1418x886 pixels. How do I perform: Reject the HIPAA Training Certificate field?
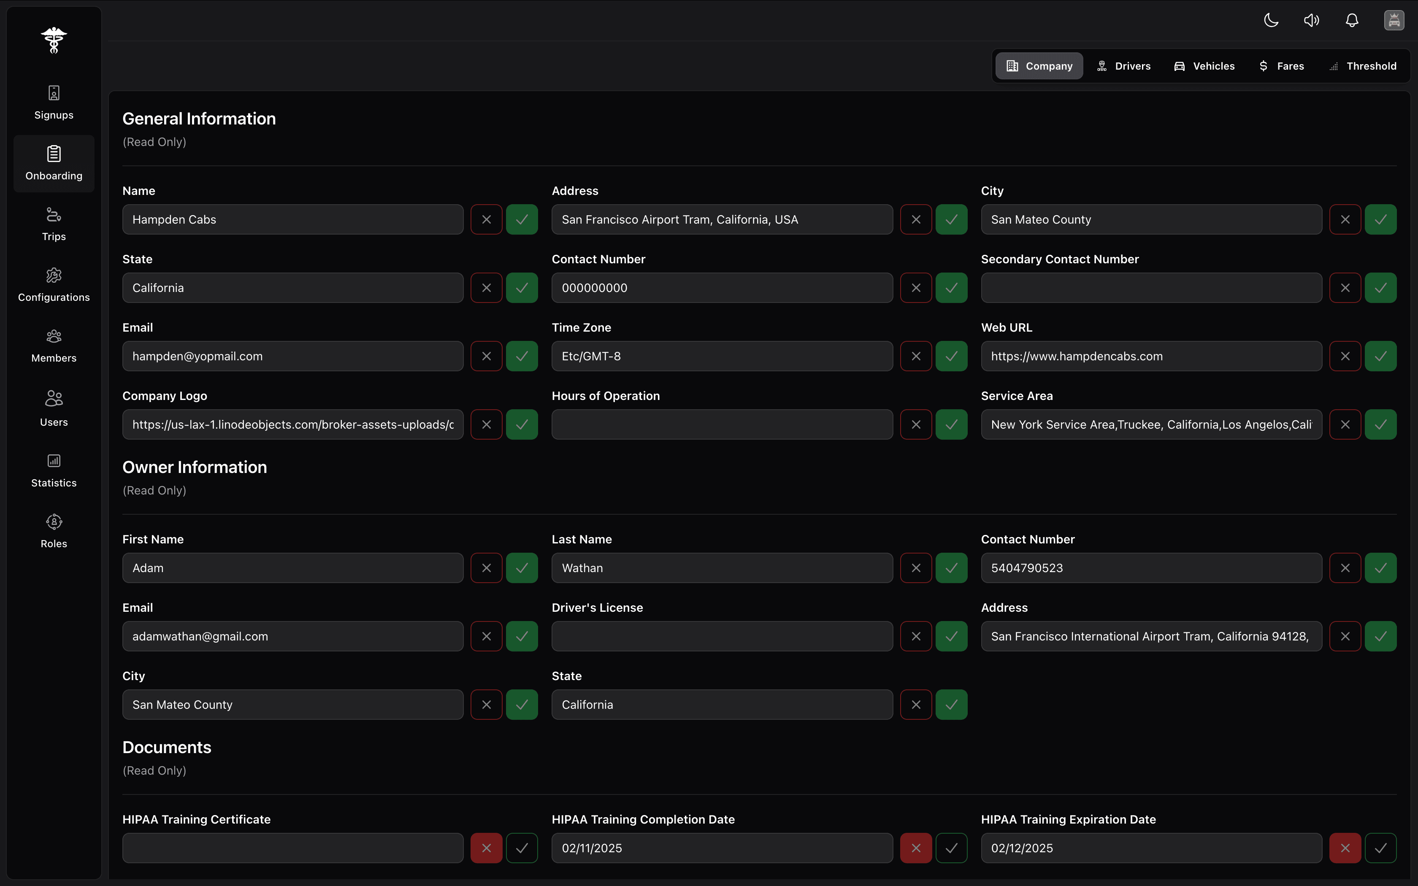pos(486,847)
